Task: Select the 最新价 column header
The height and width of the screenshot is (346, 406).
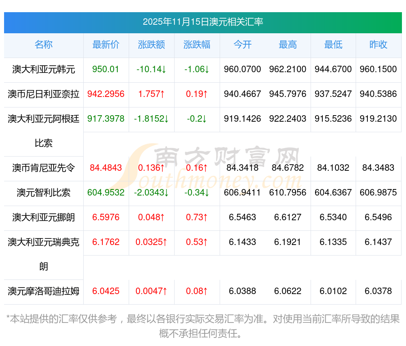Action: [106, 45]
